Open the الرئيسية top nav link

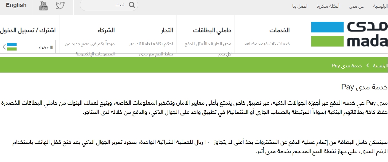tap(381, 6)
